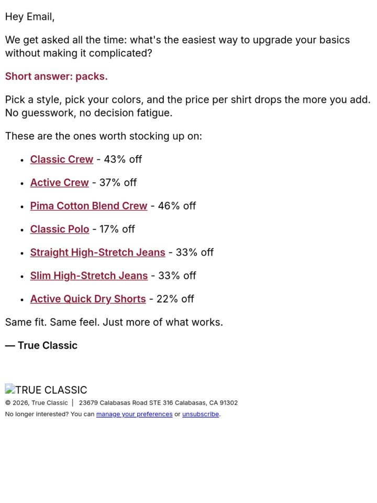Click the Calabasas Road address text
This screenshot has width=377, height=503.
[x=158, y=403]
